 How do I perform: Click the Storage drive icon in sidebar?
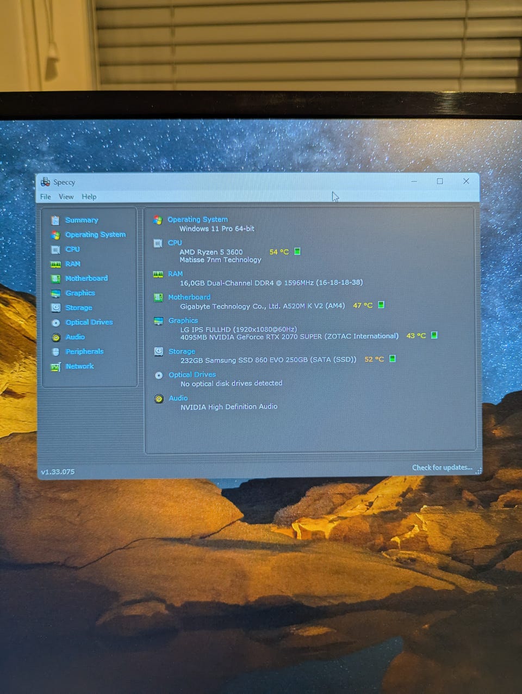pos(55,308)
